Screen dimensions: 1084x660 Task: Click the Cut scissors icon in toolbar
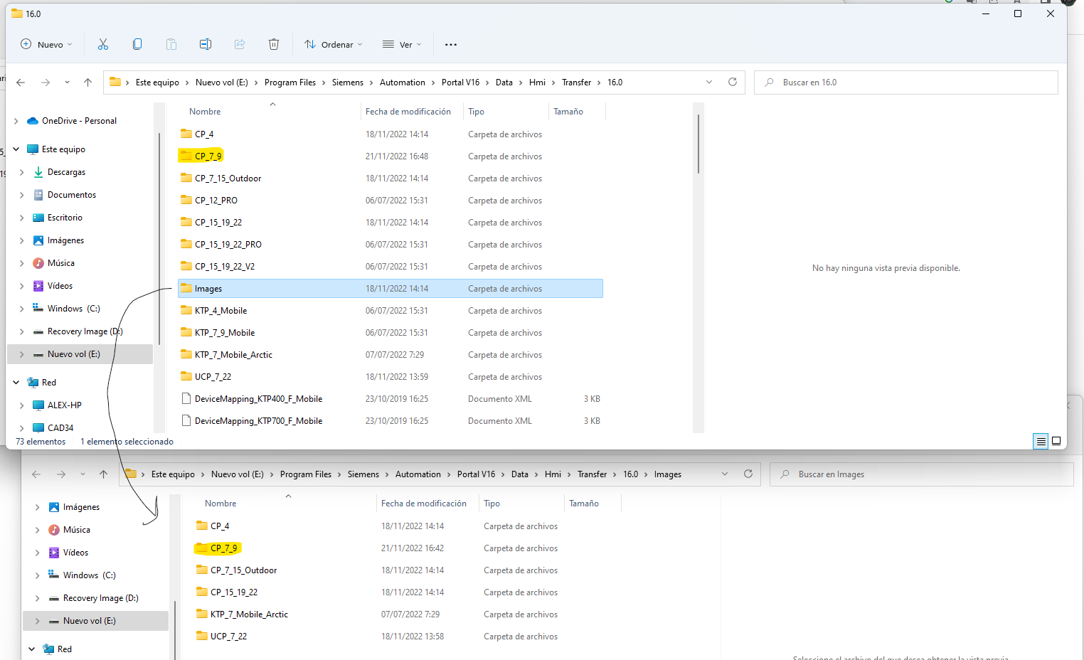[x=103, y=44]
